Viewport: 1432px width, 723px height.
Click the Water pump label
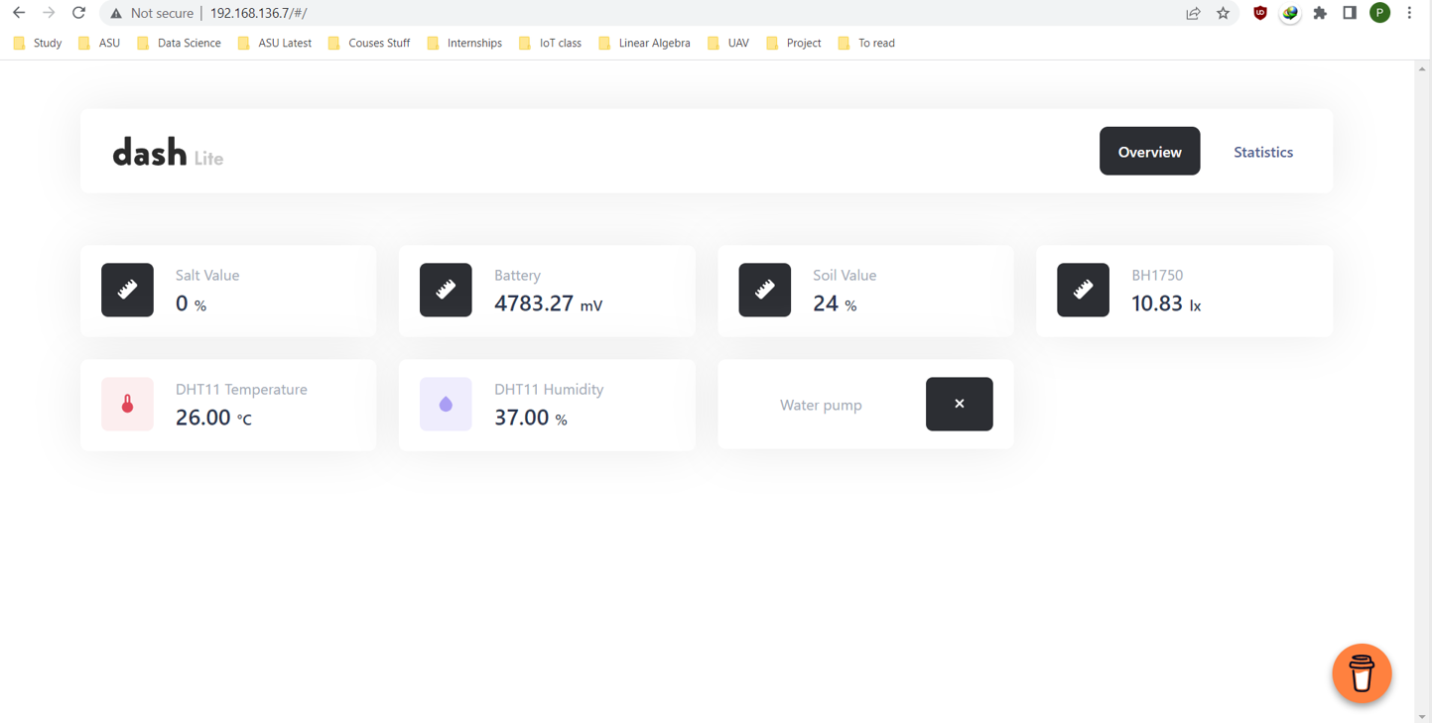click(821, 405)
